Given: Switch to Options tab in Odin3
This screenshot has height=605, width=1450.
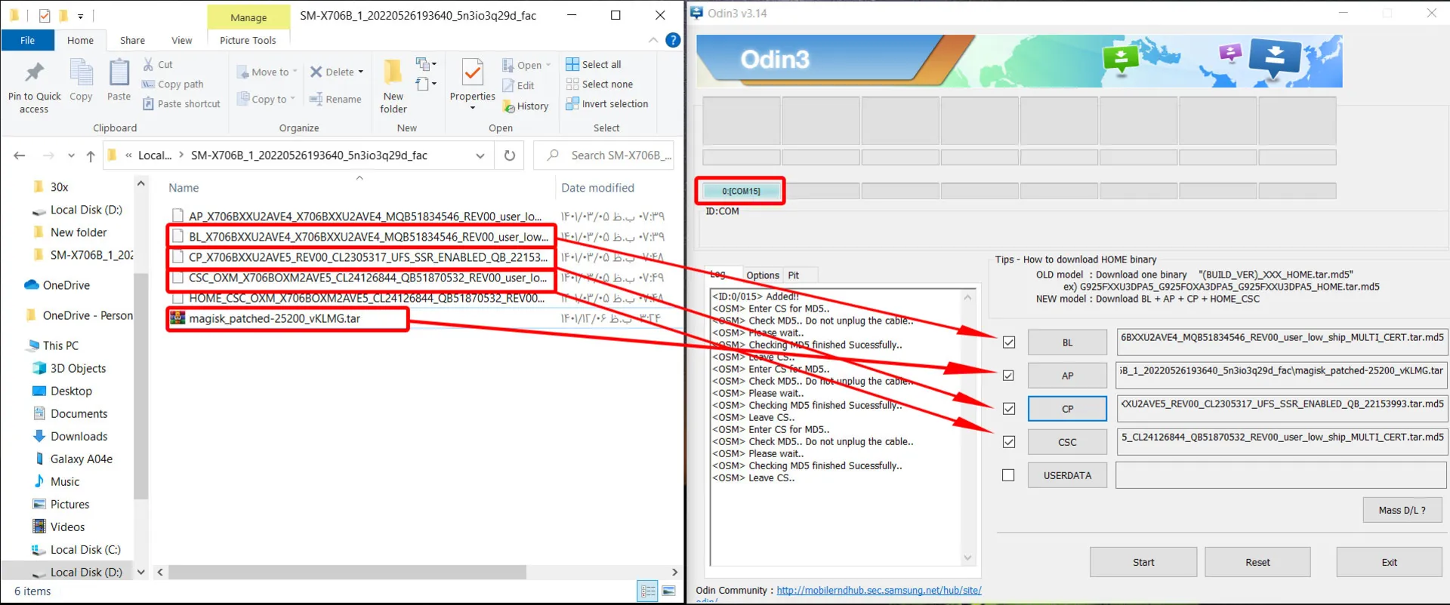Looking at the screenshot, I should pos(763,275).
